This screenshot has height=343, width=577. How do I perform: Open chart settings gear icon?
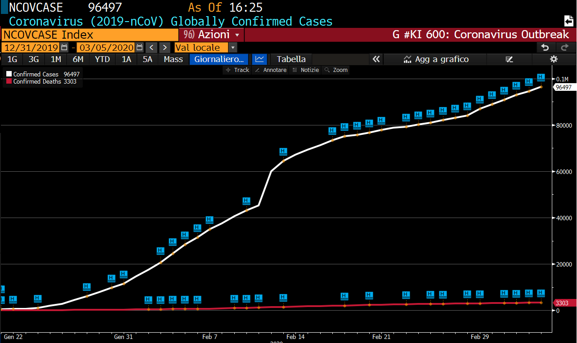(554, 59)
